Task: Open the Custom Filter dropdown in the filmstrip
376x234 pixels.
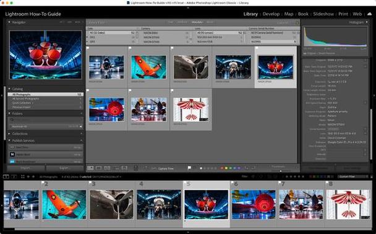Action: tap(352, 176)
